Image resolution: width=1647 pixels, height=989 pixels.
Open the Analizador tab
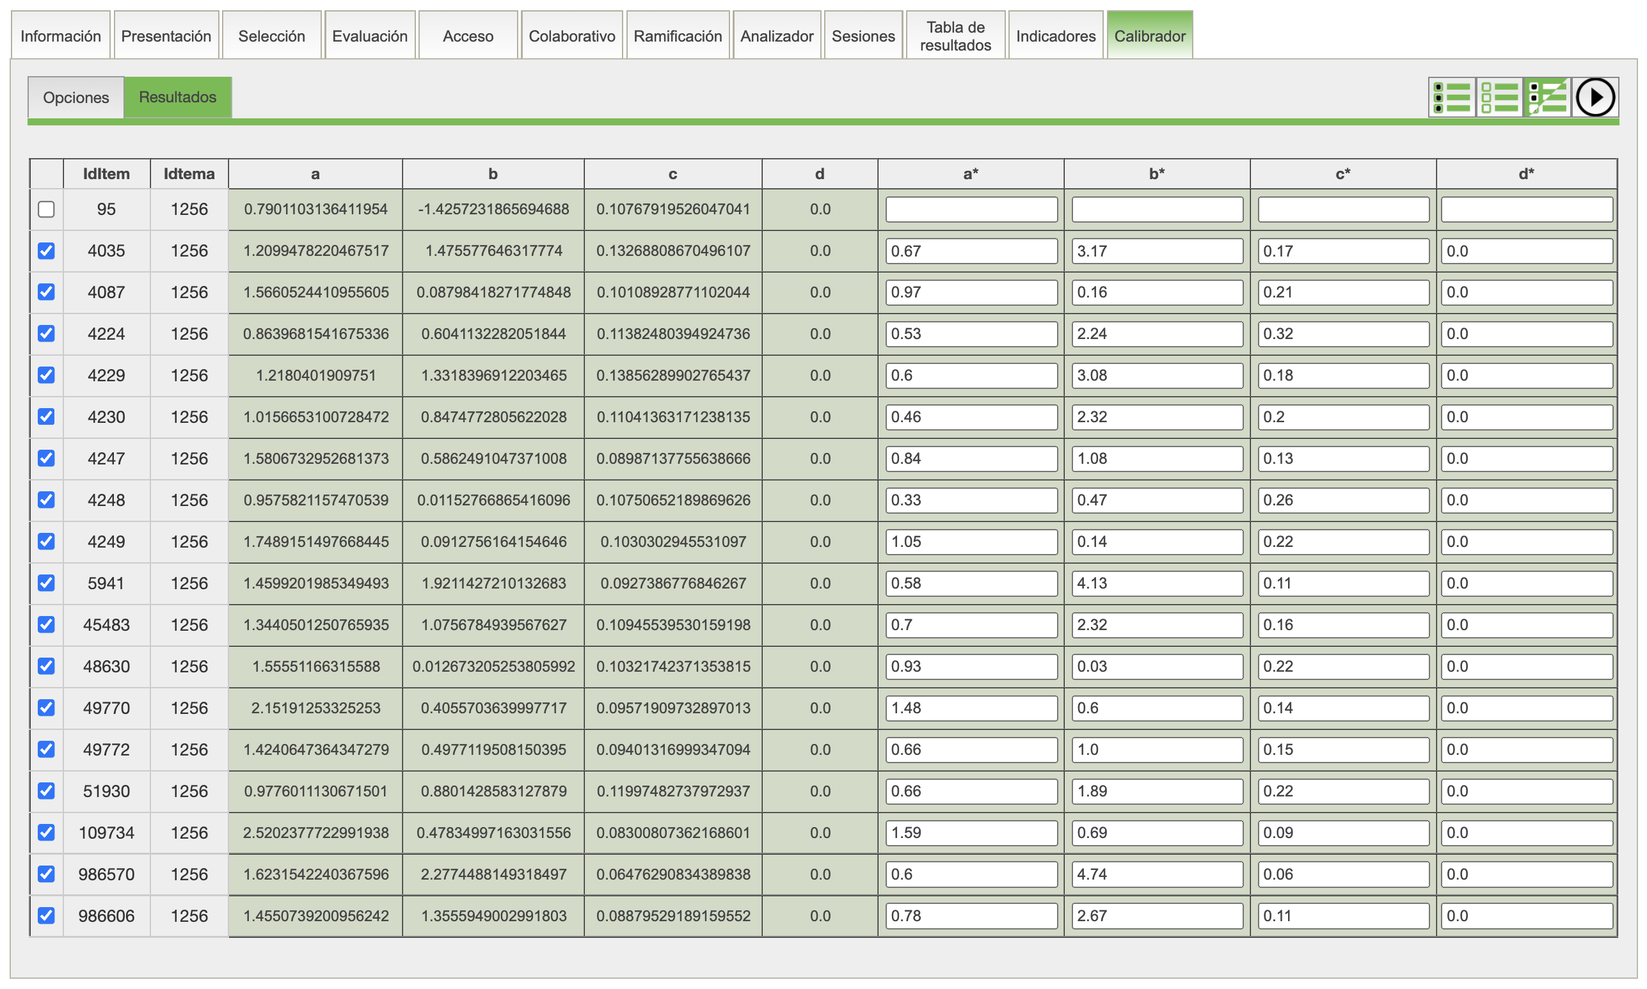point(776,36)
